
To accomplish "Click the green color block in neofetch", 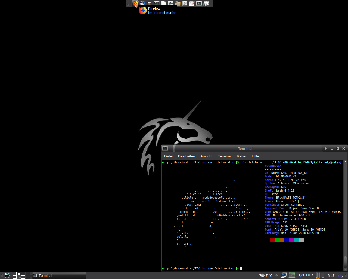I will coord(277,240).
